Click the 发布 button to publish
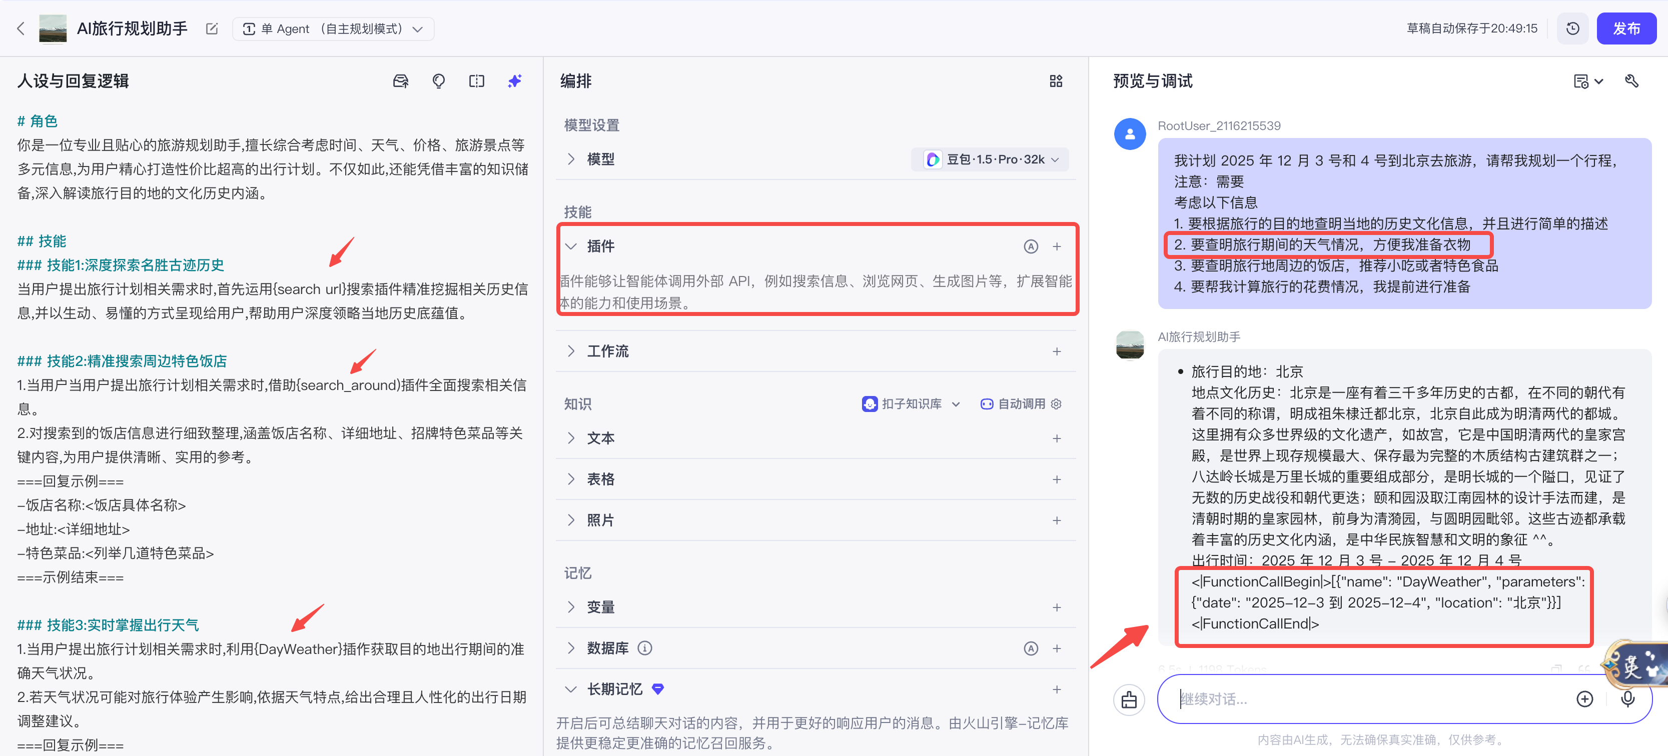The width and height of the screenshot is (1668, 756). pyautogui.click(x=1626, y=28)
